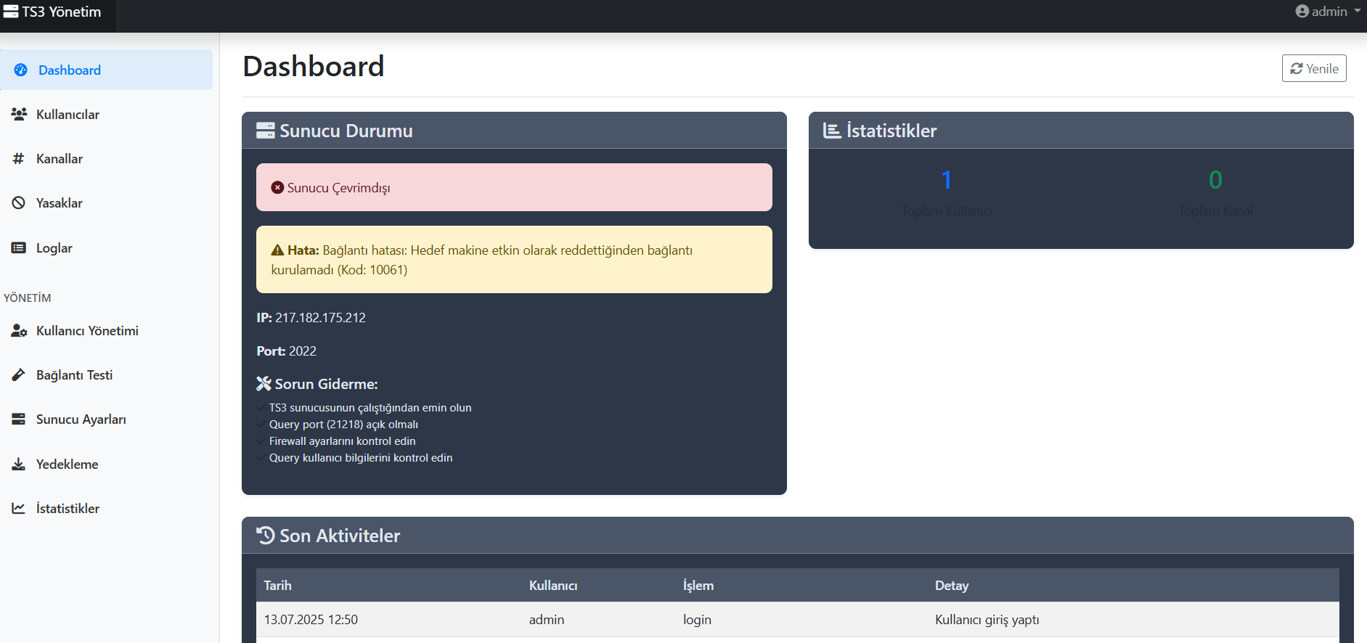Click the Dashboard gauge icon in sidebar
This screenshot has height=643, width=1367.
[21, 70]
